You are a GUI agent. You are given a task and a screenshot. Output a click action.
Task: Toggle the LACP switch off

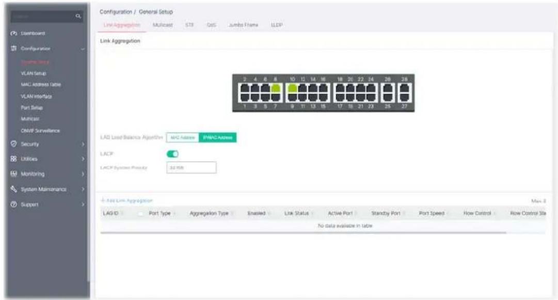(x=172, y=154)
